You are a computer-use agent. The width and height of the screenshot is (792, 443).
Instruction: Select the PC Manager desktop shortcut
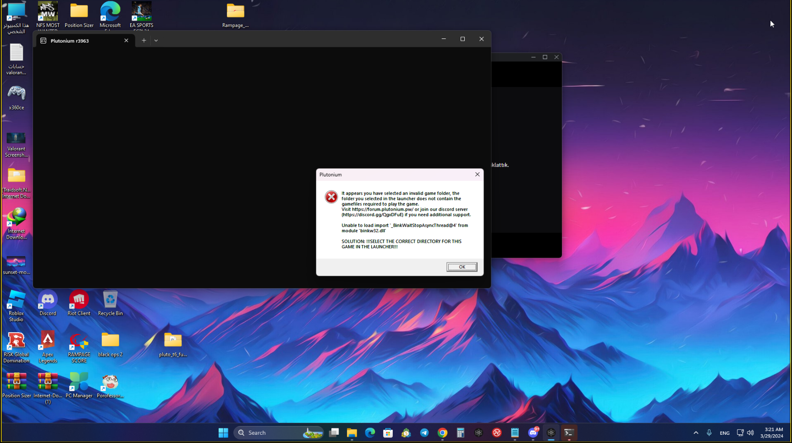click(79, 385)
